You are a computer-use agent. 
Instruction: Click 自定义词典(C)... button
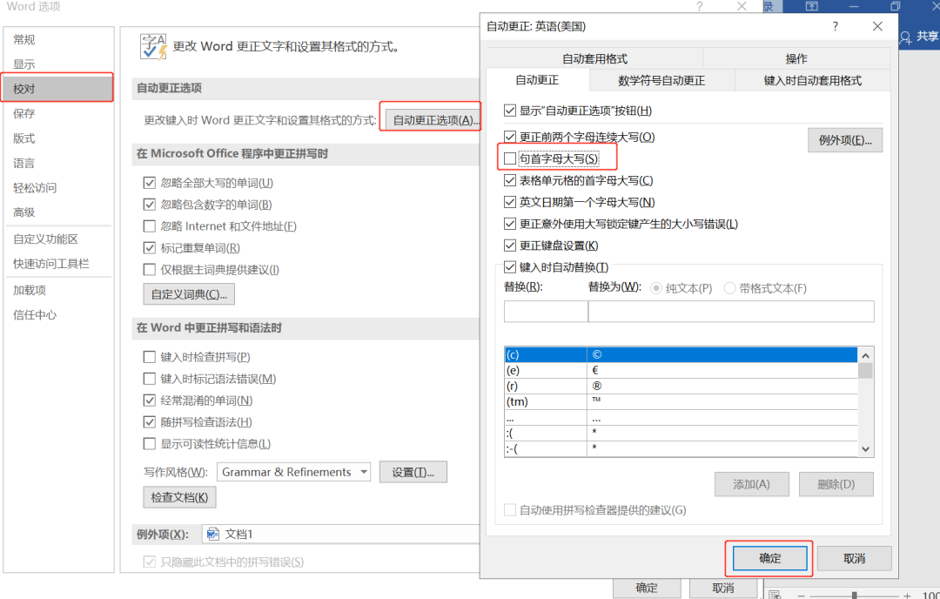pos(189,293)
